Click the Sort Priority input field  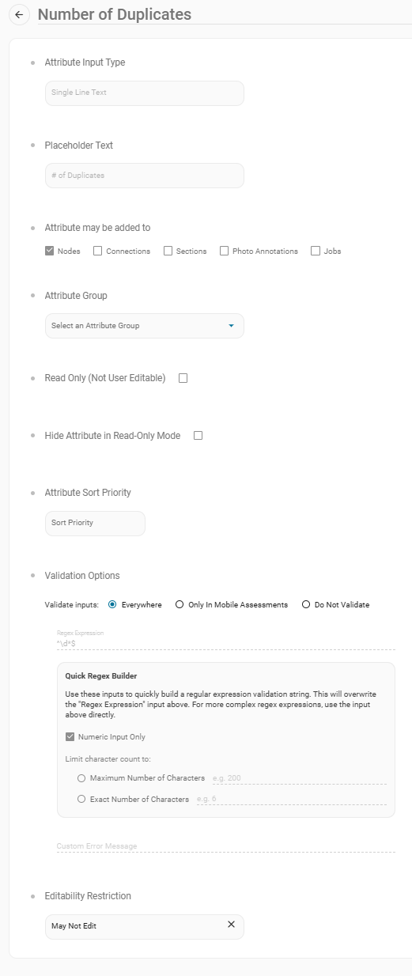[95, 524]
